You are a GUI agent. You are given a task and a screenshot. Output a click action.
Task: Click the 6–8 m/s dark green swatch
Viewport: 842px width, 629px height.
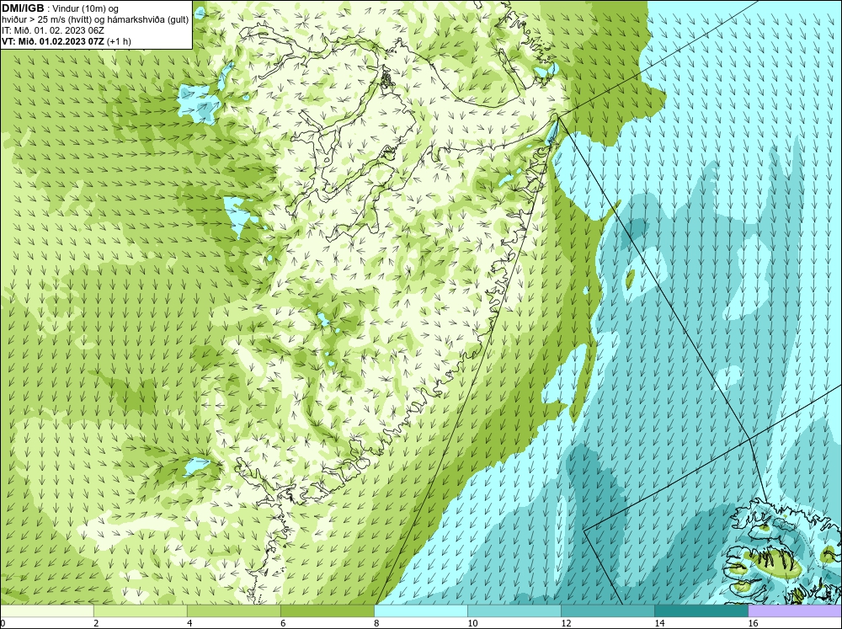[x=328, y=610]
